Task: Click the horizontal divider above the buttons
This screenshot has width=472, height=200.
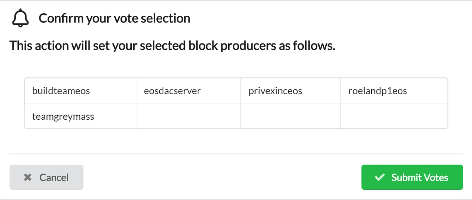Action: coord(236,154)
